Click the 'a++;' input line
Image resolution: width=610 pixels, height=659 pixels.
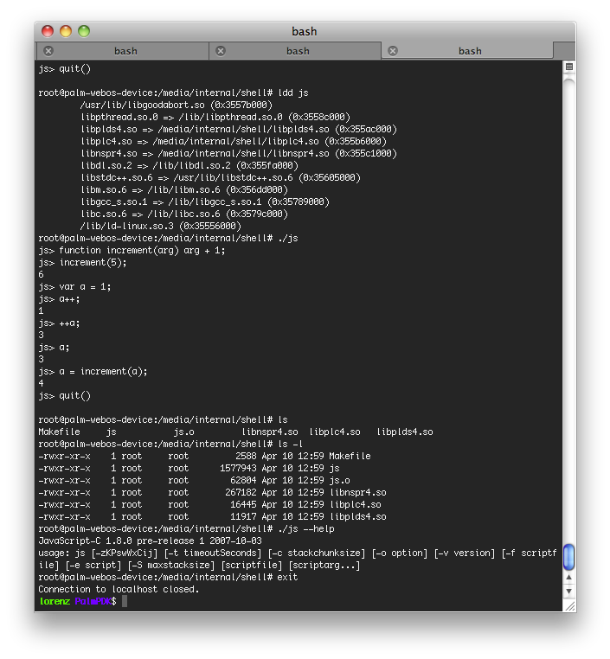[59, 299]
